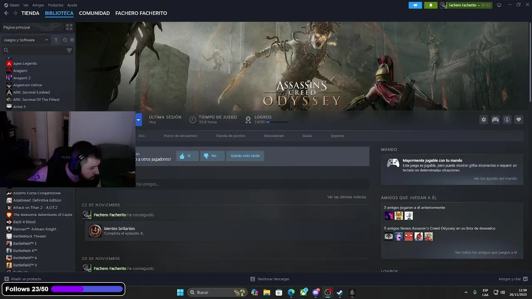Click first friend avatar who played previously
The image size is (532, 299).
389,216
